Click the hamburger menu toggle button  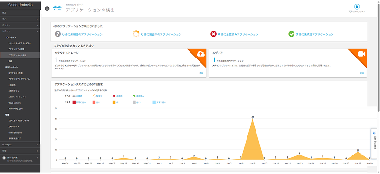[x=47, y=9]
